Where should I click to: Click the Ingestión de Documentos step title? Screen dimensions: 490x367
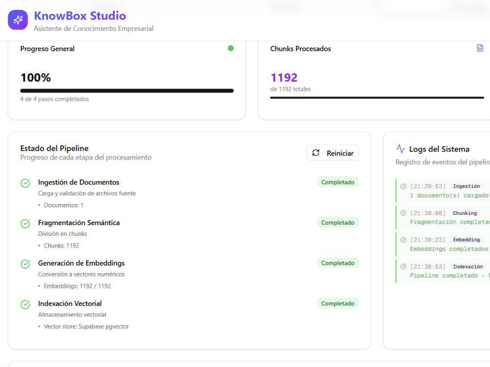tap(78, 182)
